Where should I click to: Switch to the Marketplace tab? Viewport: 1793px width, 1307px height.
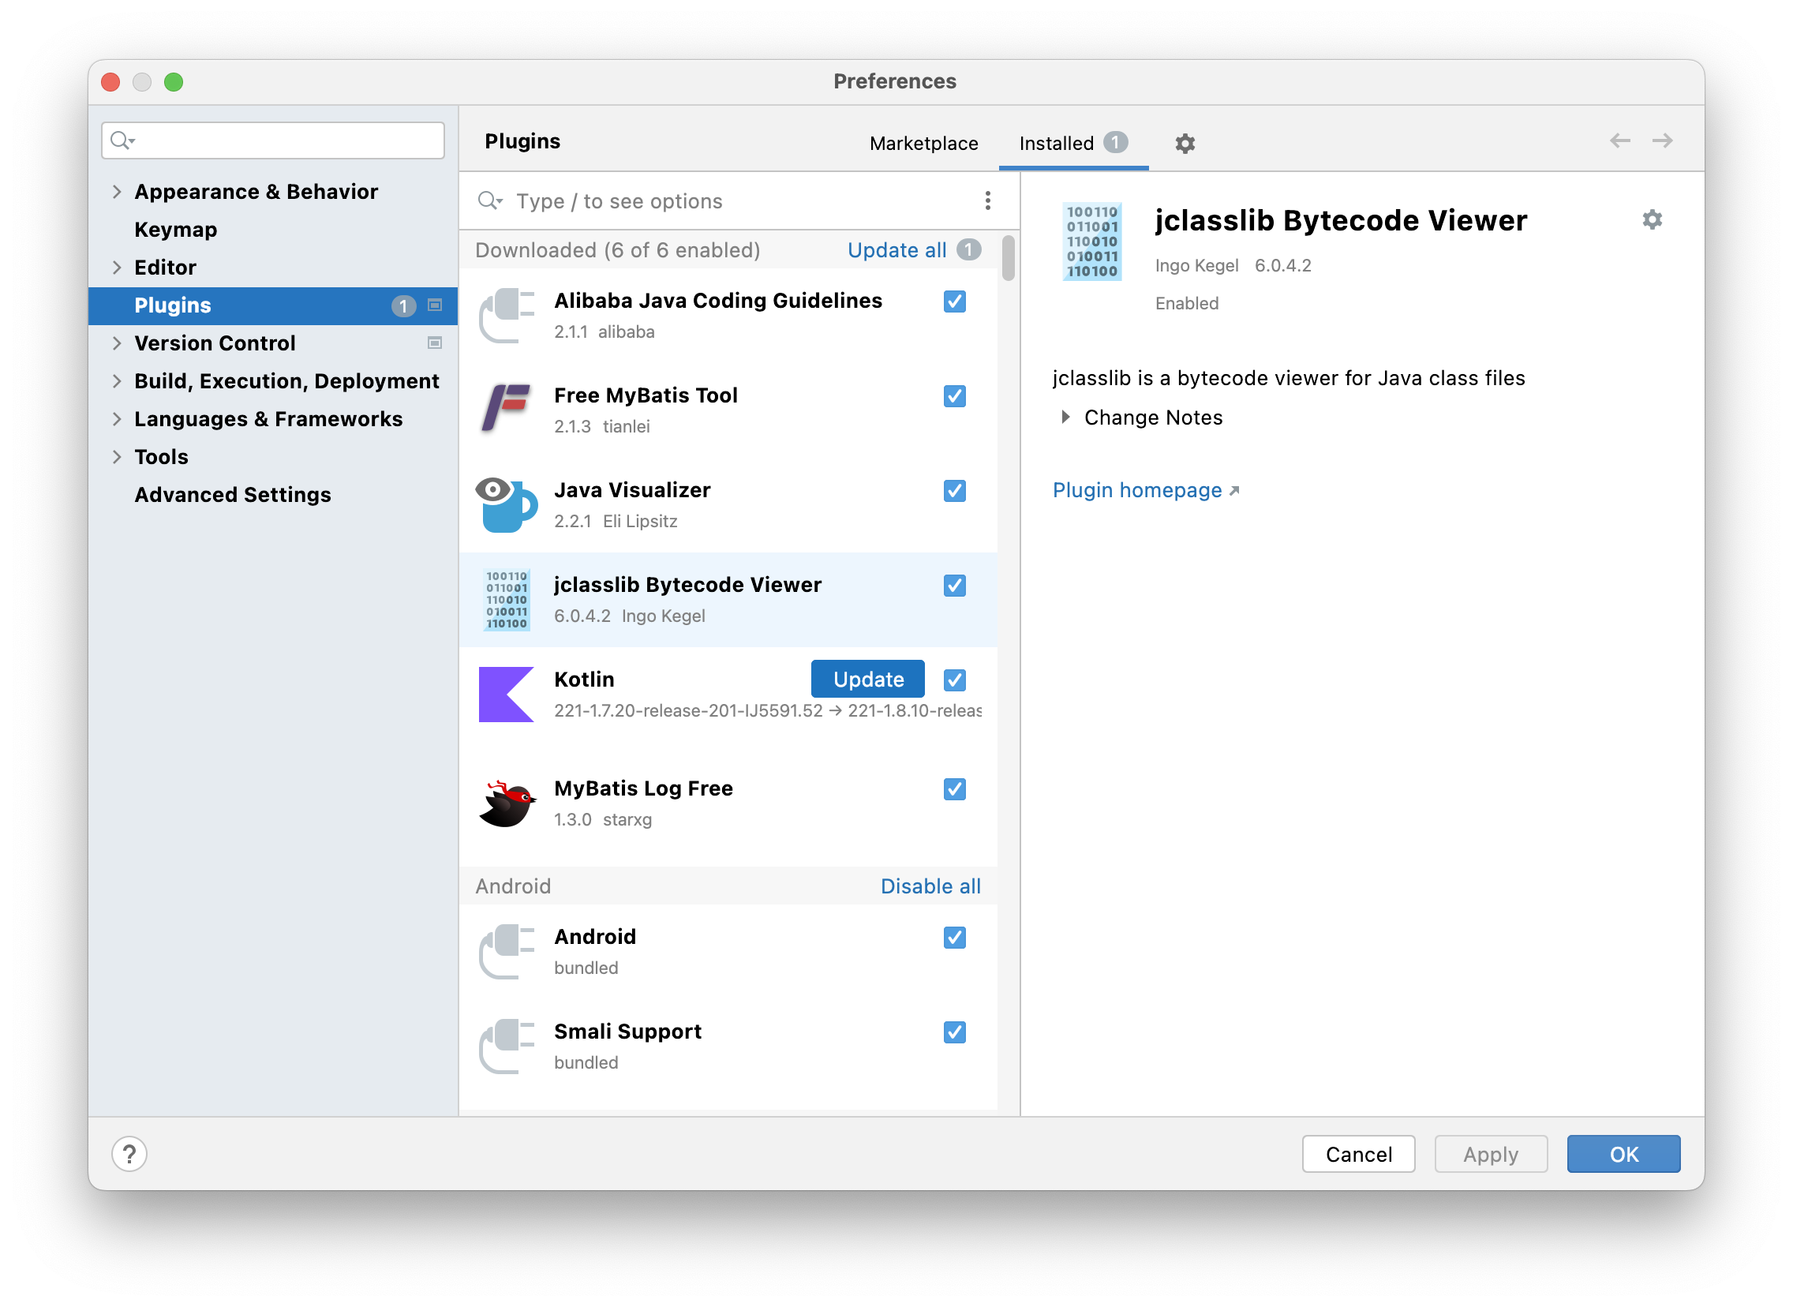923,143
